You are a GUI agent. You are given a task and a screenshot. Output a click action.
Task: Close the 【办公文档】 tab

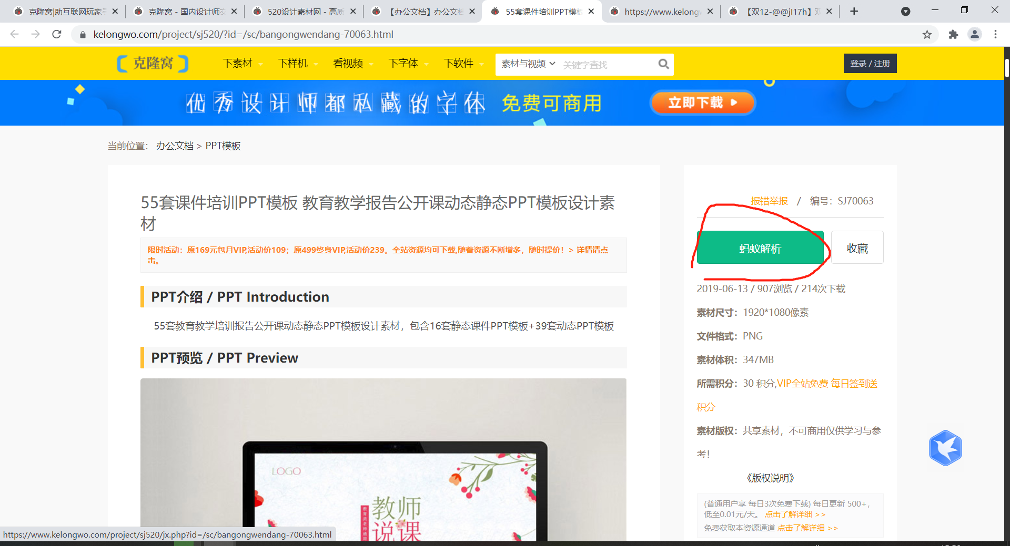472,11
